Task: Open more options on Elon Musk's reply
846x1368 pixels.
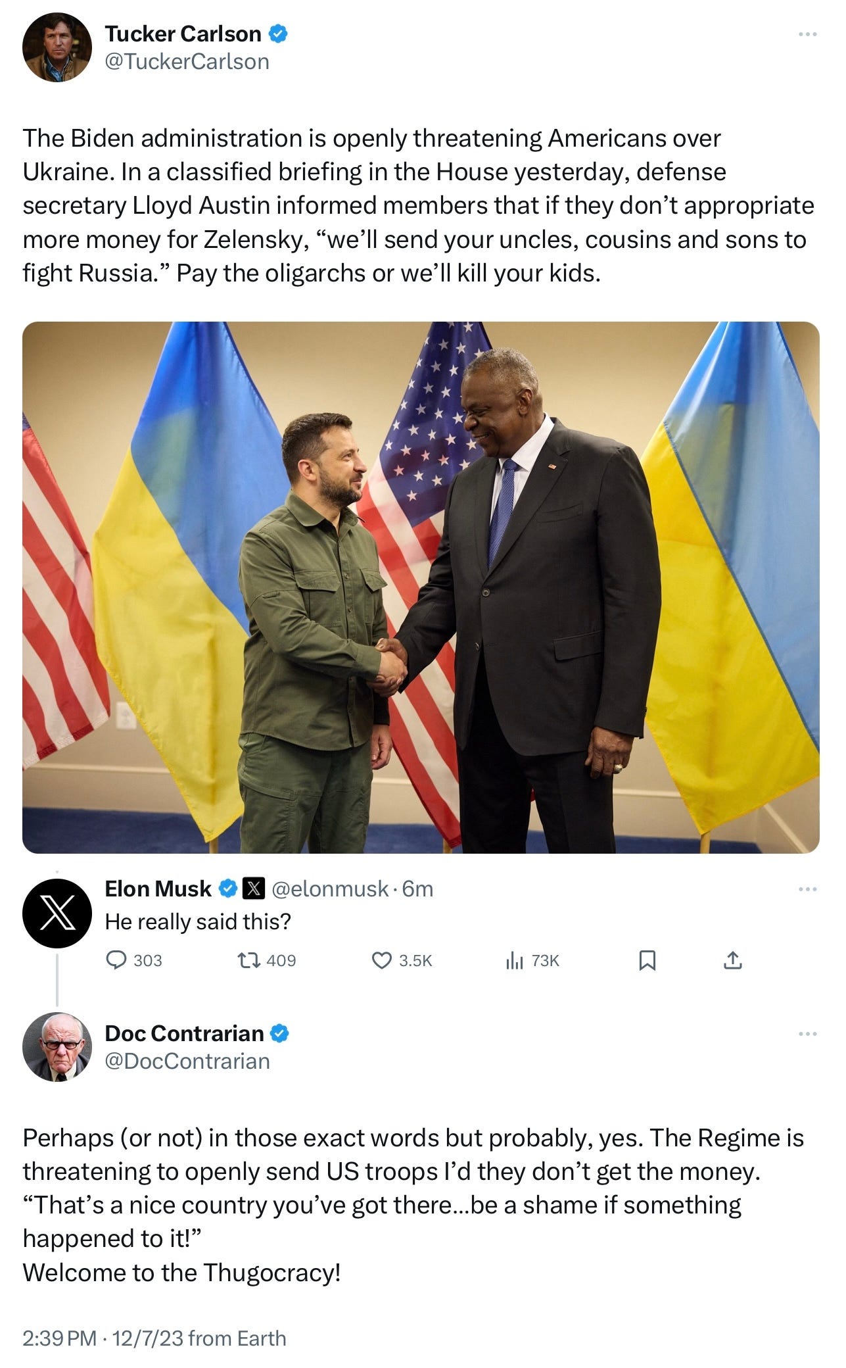Action: pos(807,889)
